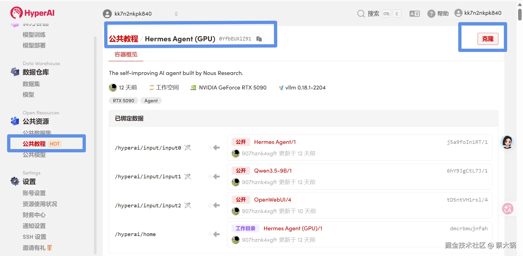Image resolution: width=523 pixels, height=256 pixels.
Task: Click the 公开 badge on Hermes Agent/1
Action: click(241, 142)
